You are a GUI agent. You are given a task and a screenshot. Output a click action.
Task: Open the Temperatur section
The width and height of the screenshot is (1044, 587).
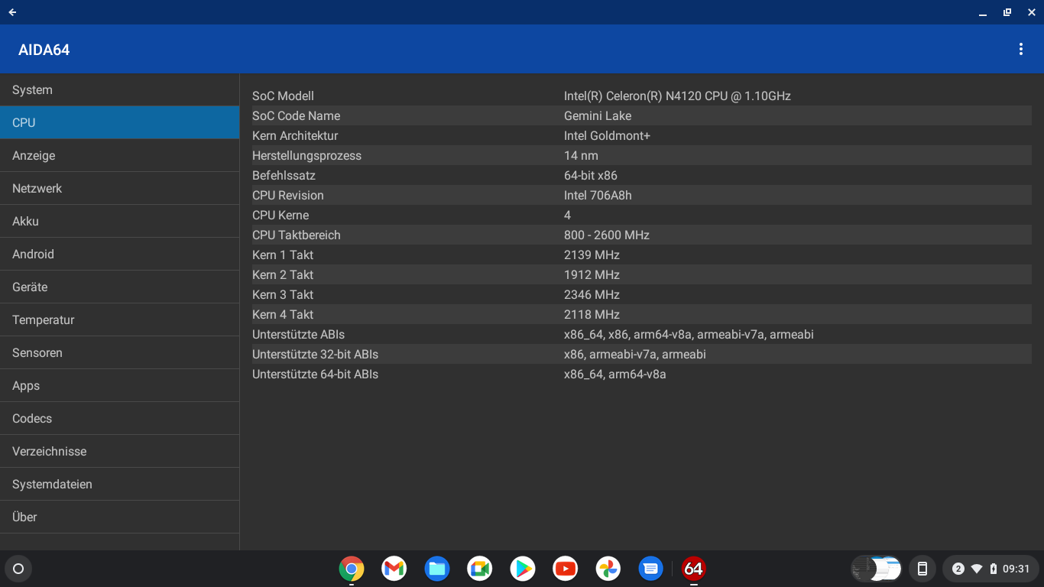pos(120,319)
